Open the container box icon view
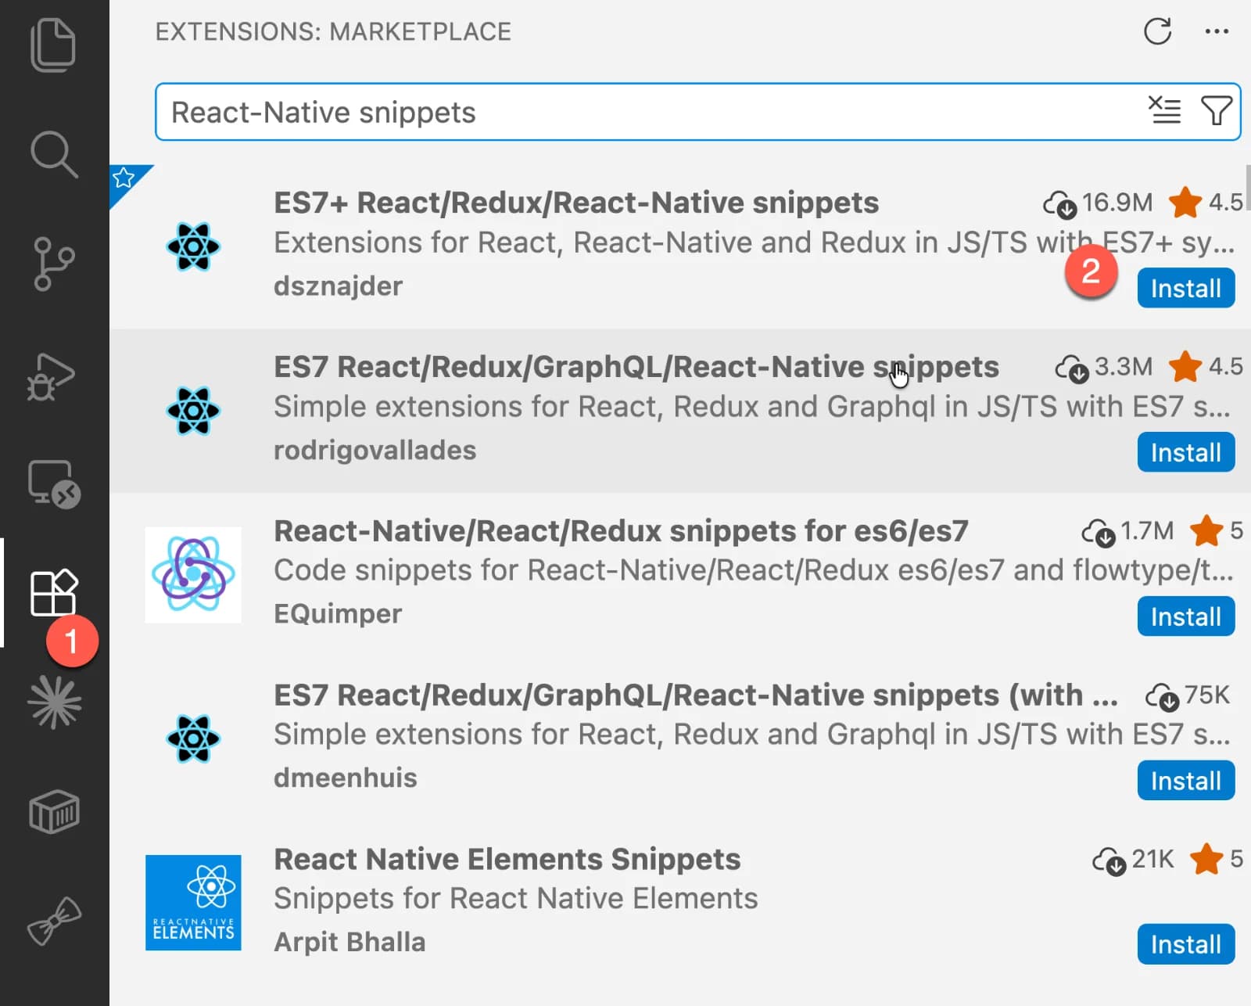1251x1006 pixels. click(x=53, y=811)
